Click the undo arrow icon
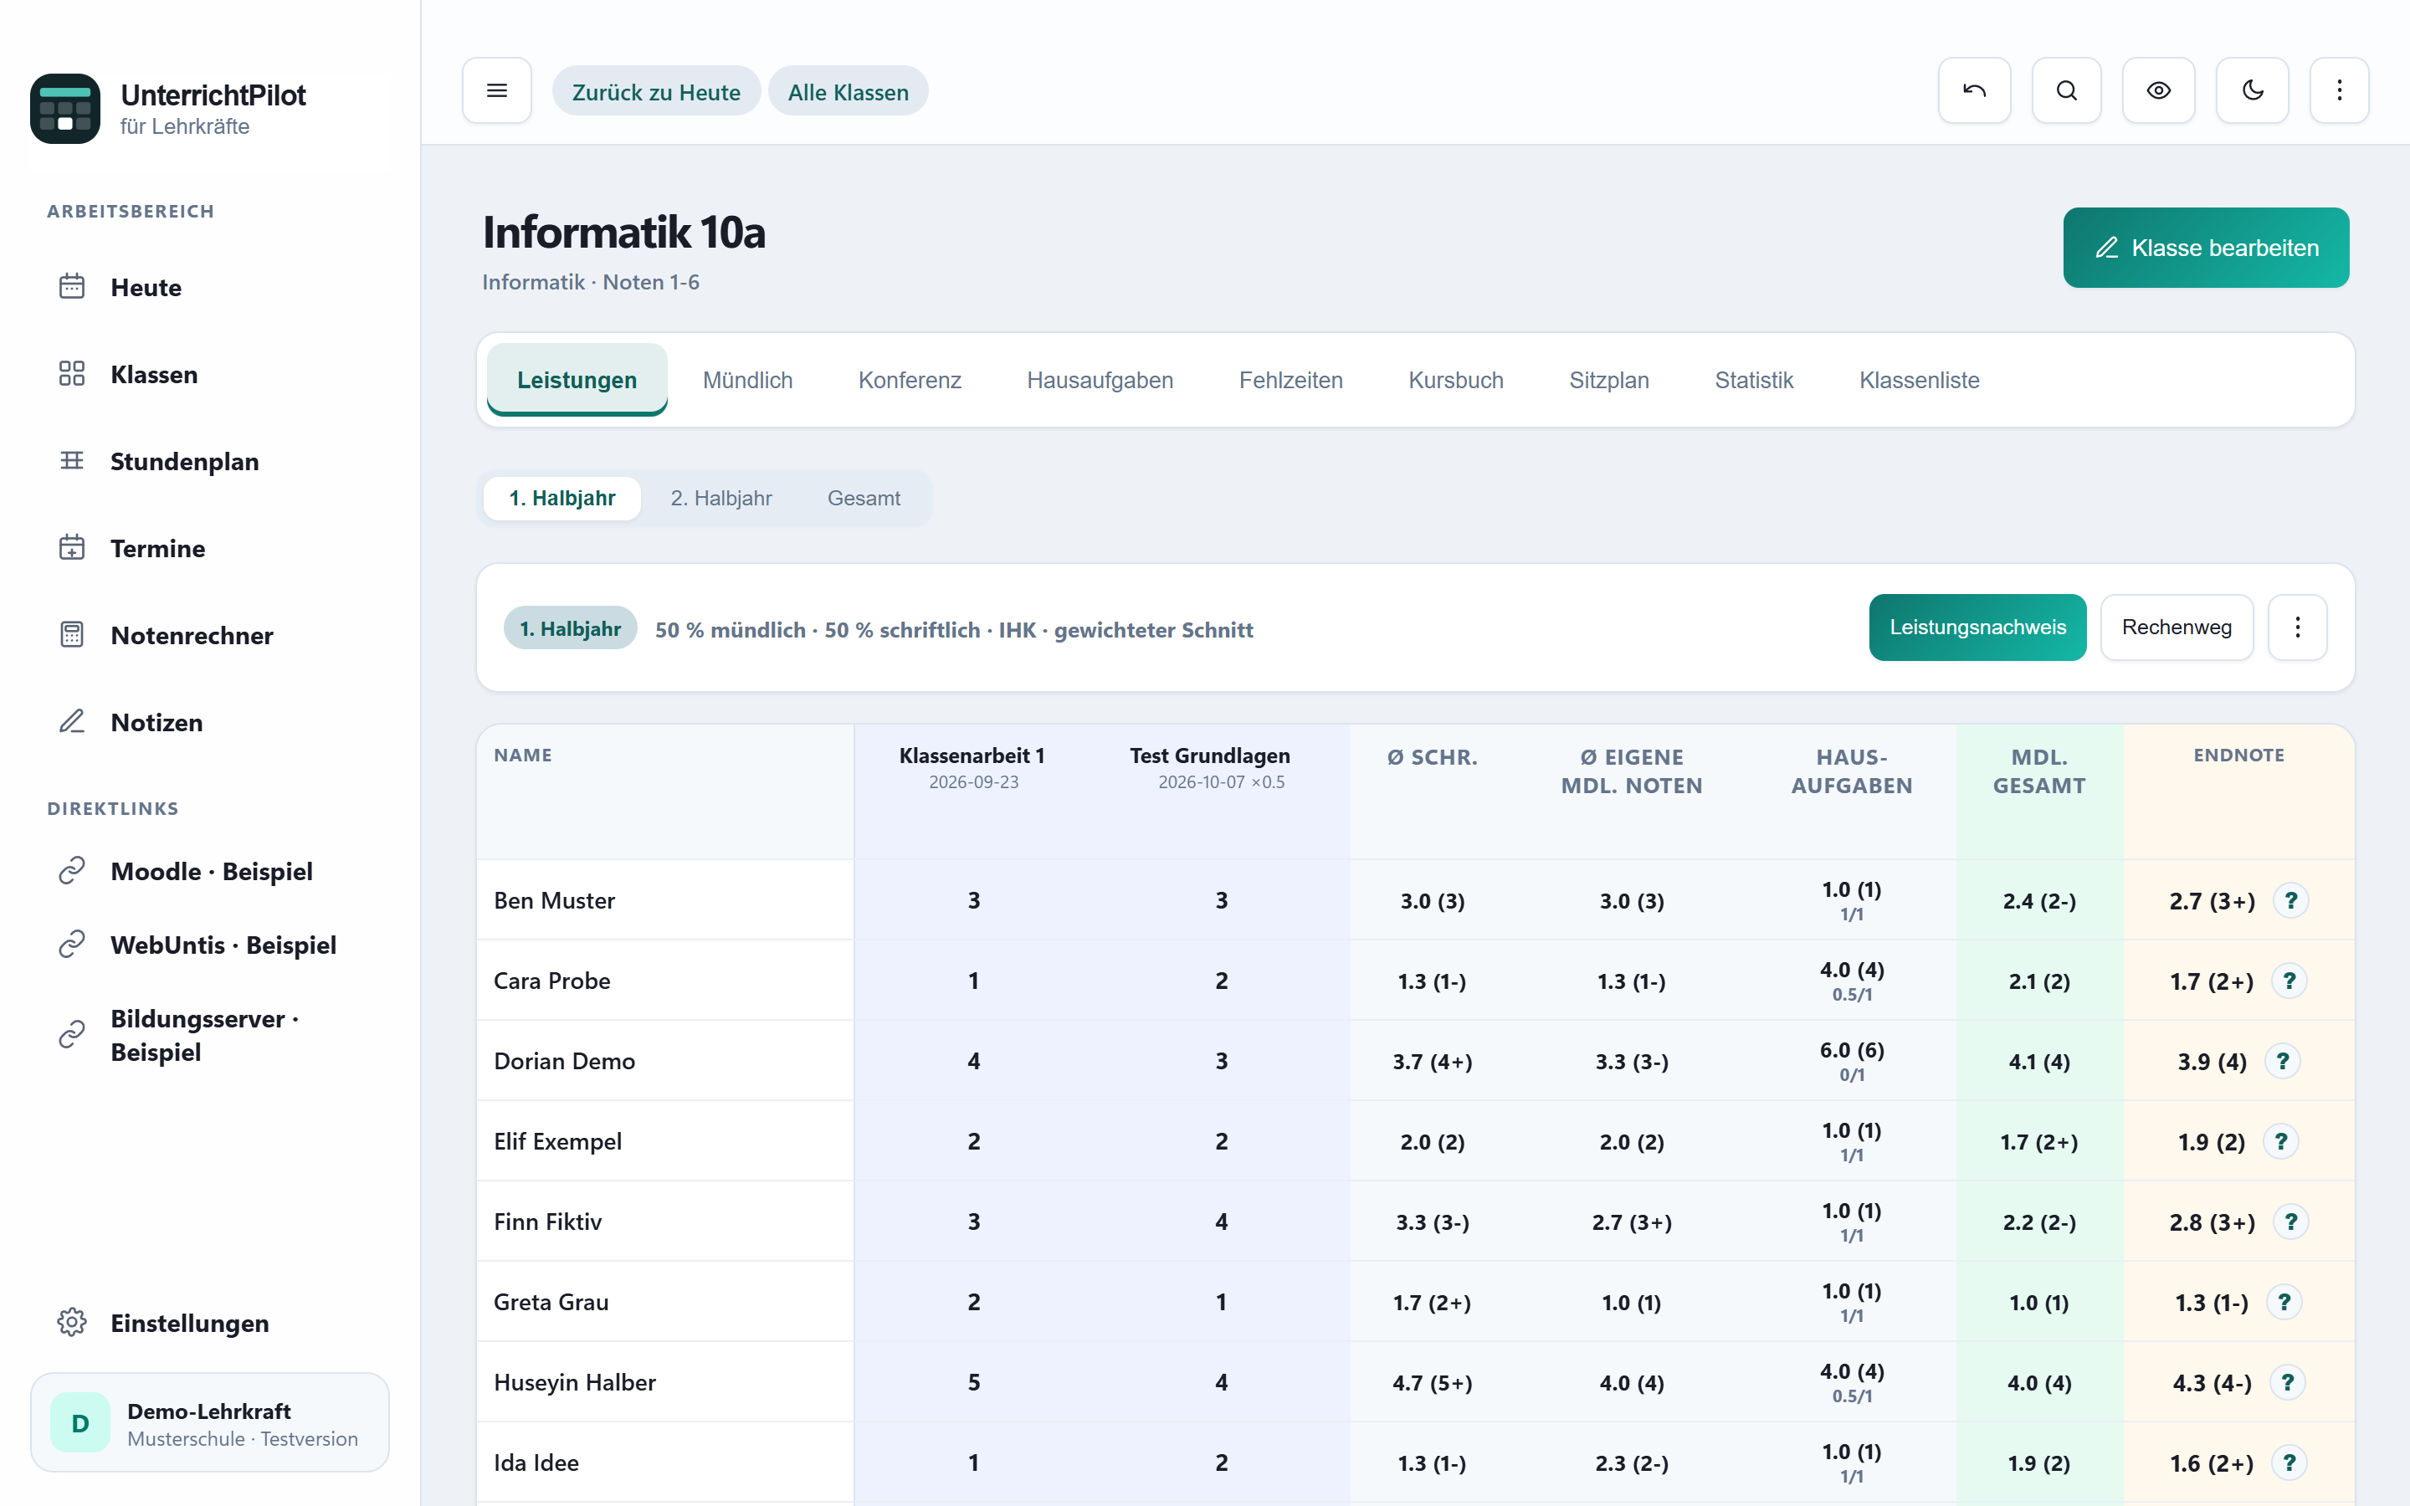The image size is (2410, 1506). pos(1974,90)
